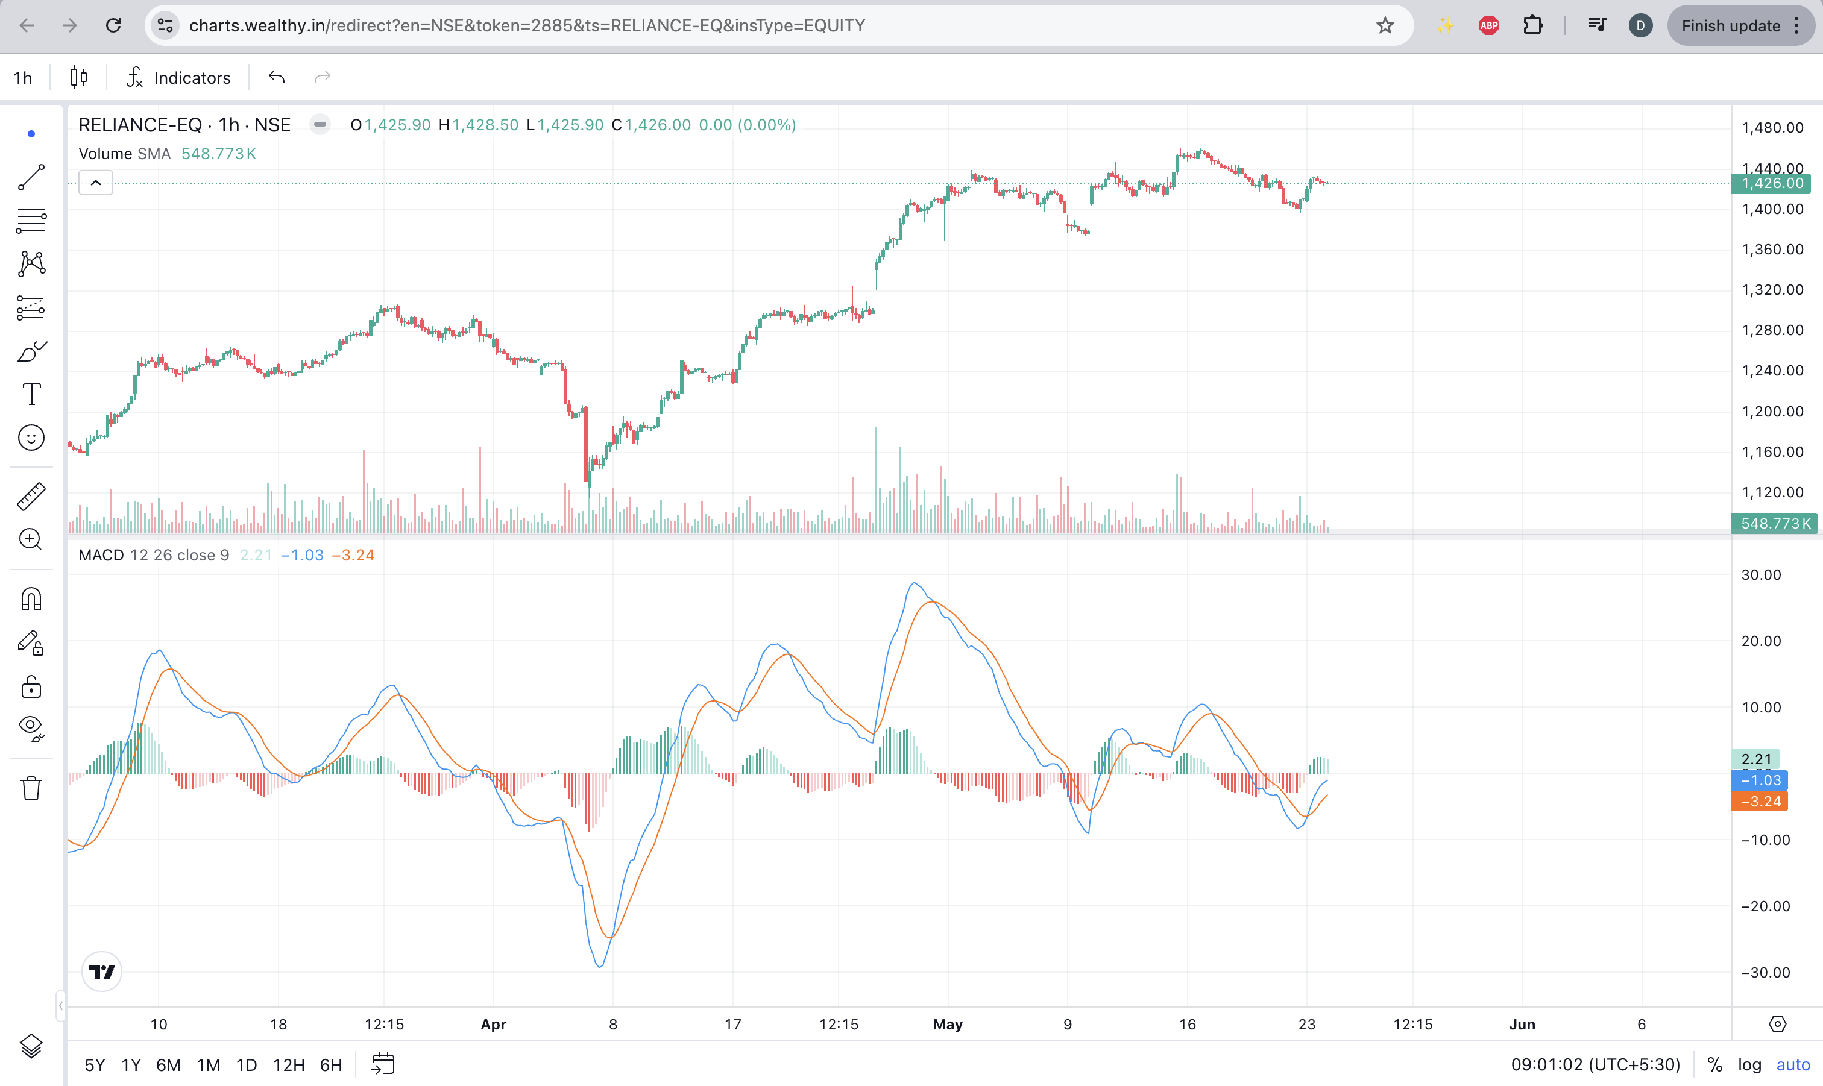
Task: Open the candle chart type menu
Action: (x=78, y=77)
